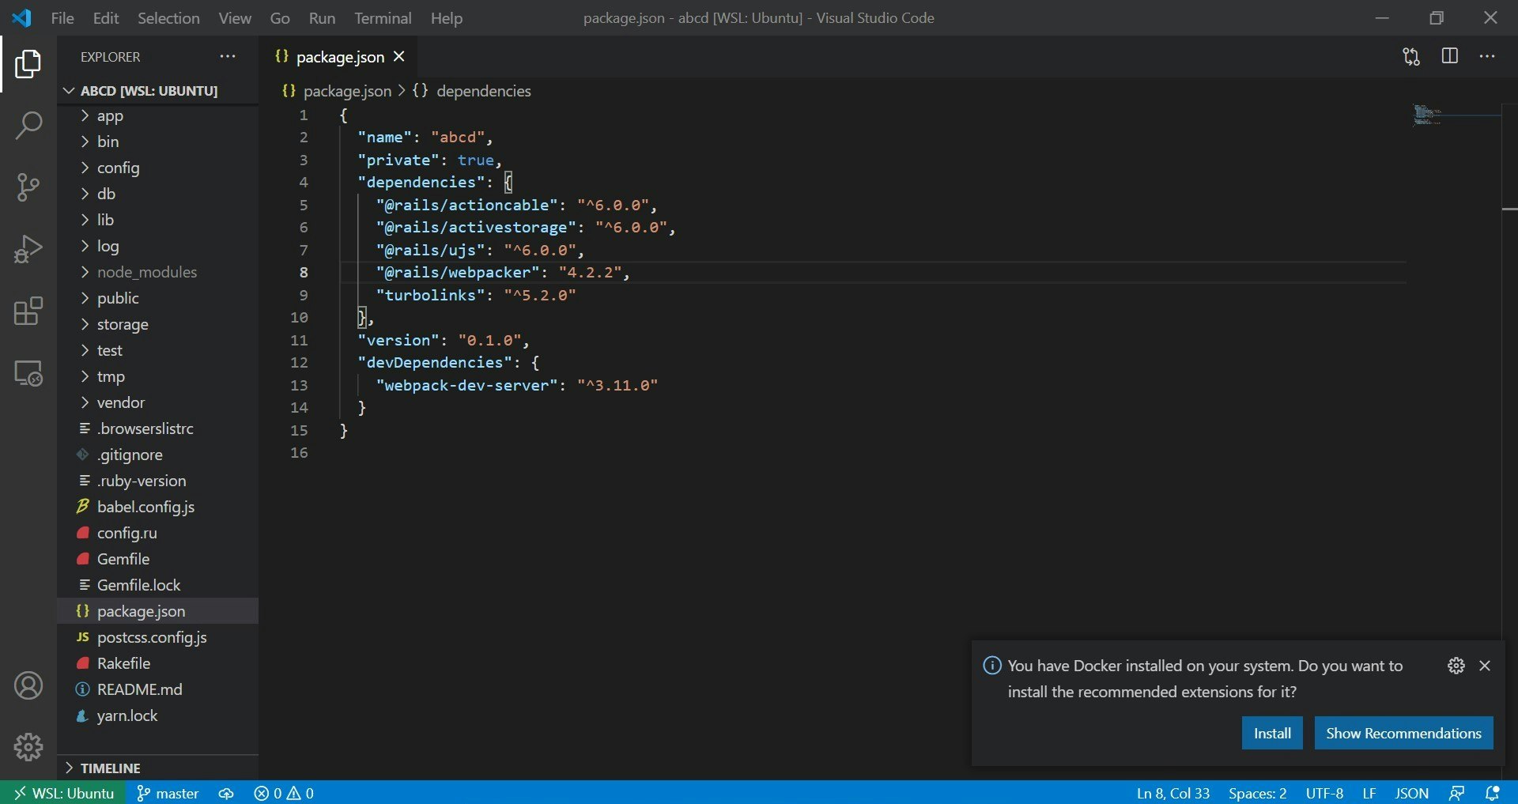
Task: Click Show Recommendations button
Action: point(1403,733)
